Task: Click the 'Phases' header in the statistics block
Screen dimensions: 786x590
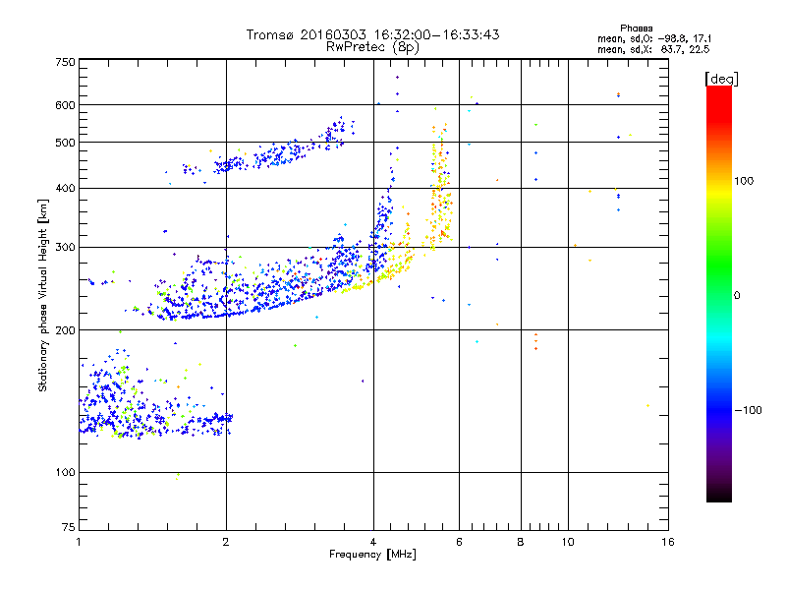Action: (x=636, y=29)
